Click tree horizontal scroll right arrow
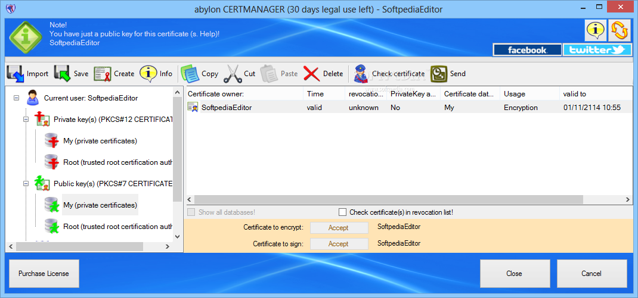This screenshot has width=638, height=298. (168, 246)
